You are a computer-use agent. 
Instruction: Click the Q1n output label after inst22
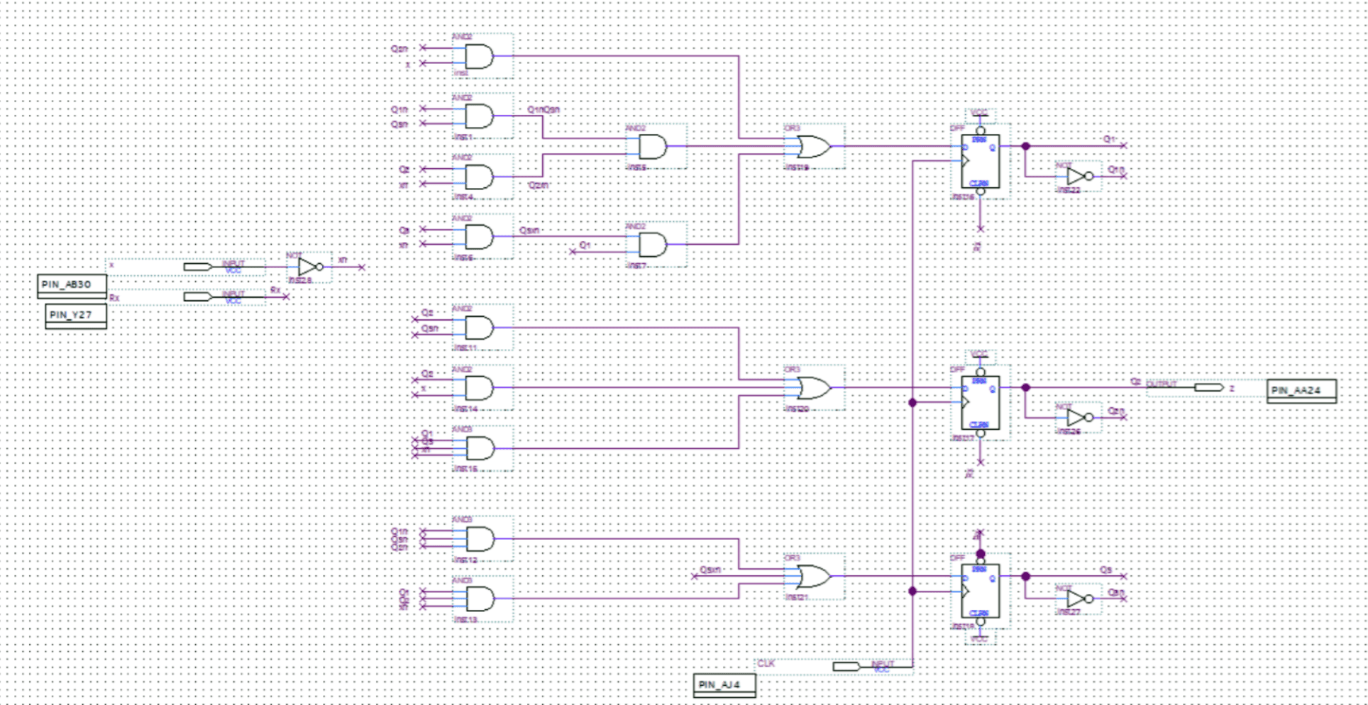[1116, 170]
